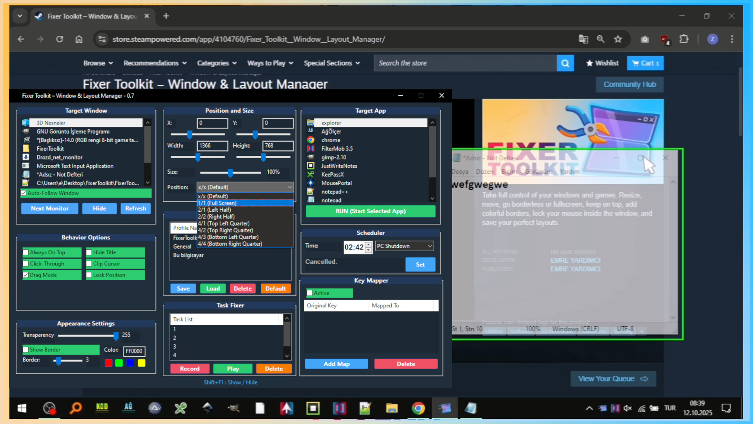Click the RUN (Start Selected App) button

click(370, 211)
